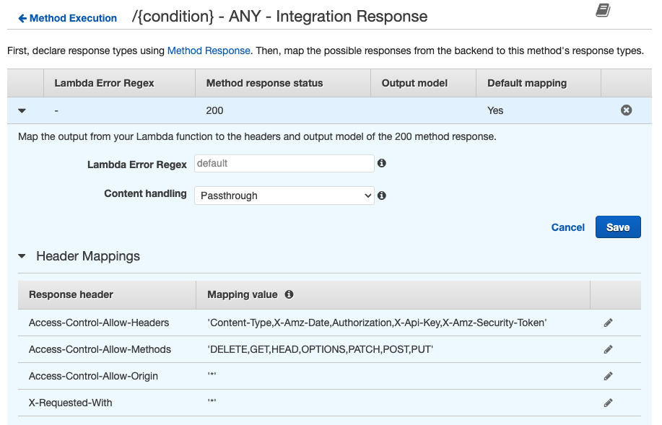Go back to Method Execution
Screen dimensions: 662x425
coord(67,18)
